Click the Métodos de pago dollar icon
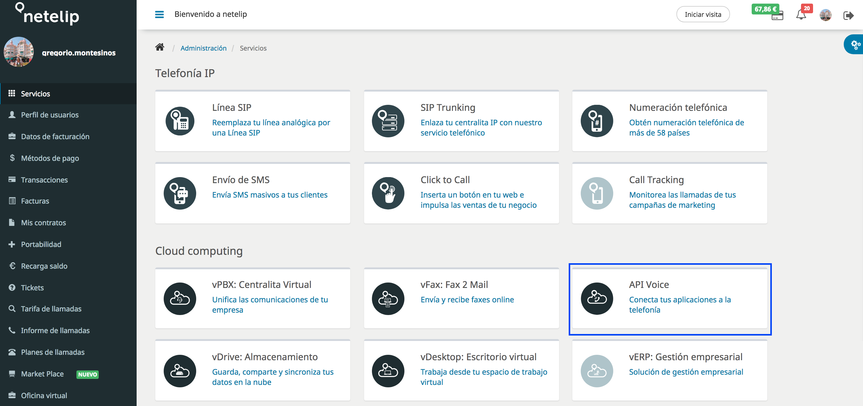Screen dimensions: 863x406 [12, 158]
